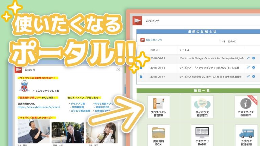Click delete icon for the 2018-05-14 row
Viewport: 260px width, 146px height.
click(x=254, y=76)
